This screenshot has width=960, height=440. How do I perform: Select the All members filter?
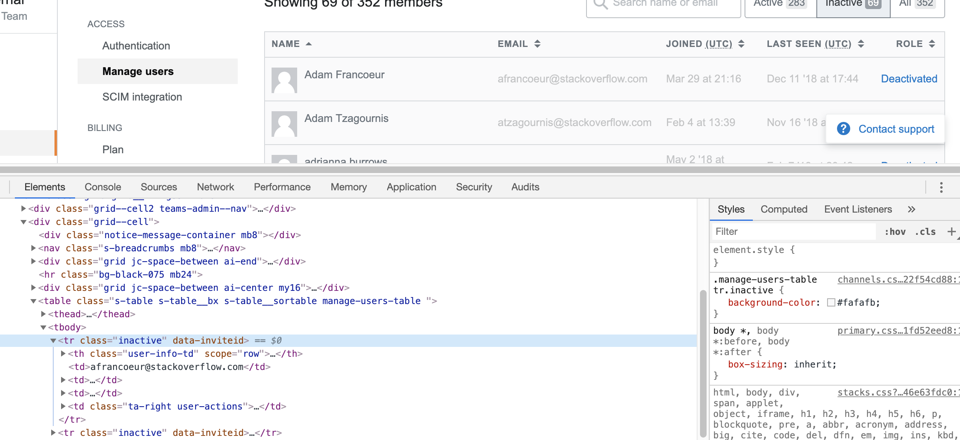tap(917, 3)
